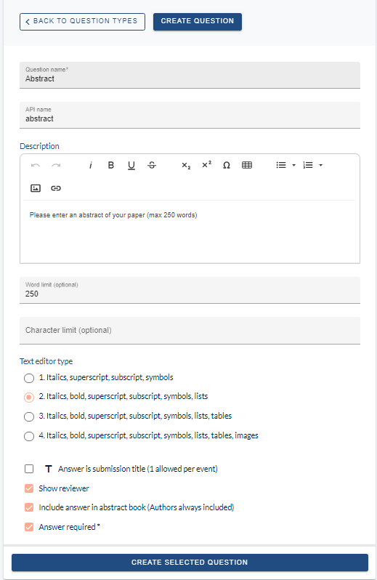Expand the bulleted list style dropdown arrow
The height and width of the screenshot is (580, 377).
click(294, 165)
